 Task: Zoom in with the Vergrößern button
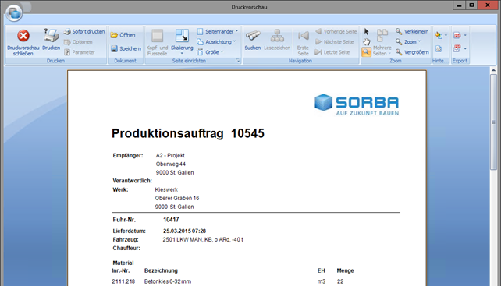point(413,52)
